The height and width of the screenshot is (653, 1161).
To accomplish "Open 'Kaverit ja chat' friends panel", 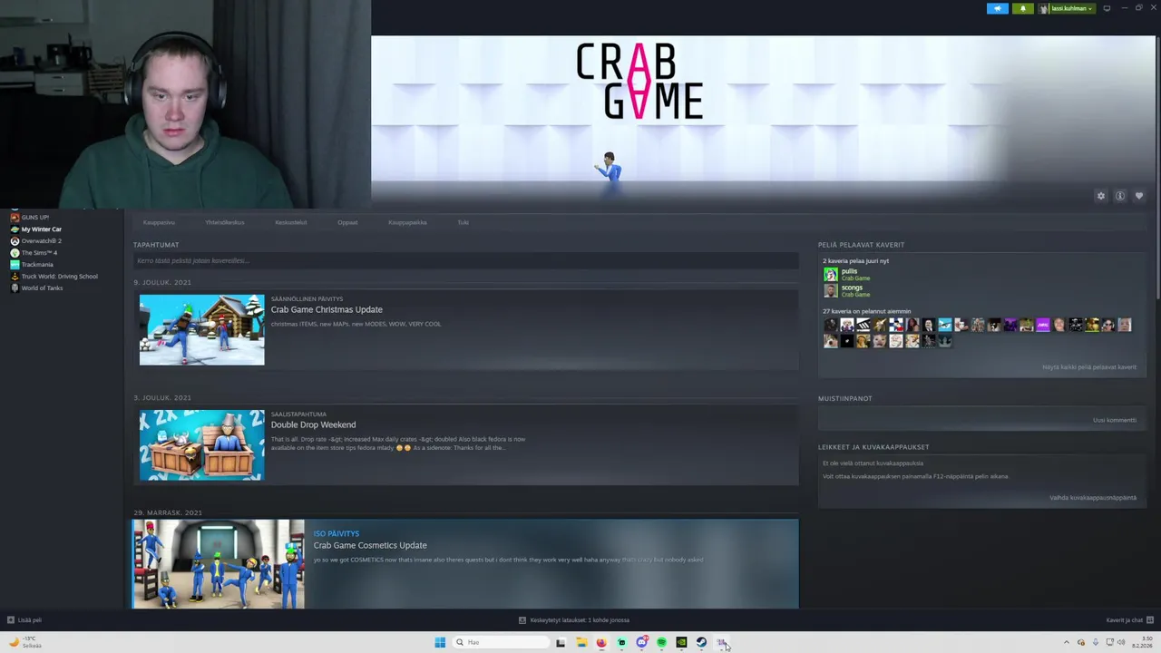I will point(1129,620).
